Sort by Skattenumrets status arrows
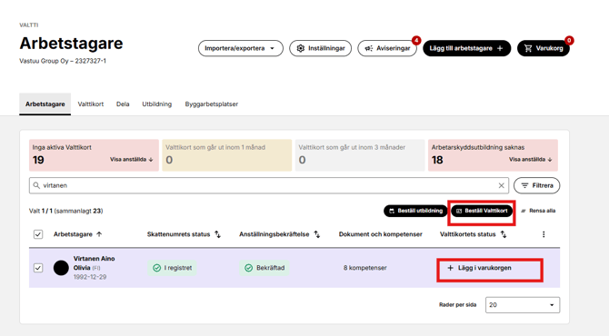Image resolution: width=609 pixels, height=336 pixels. (217, 234)
